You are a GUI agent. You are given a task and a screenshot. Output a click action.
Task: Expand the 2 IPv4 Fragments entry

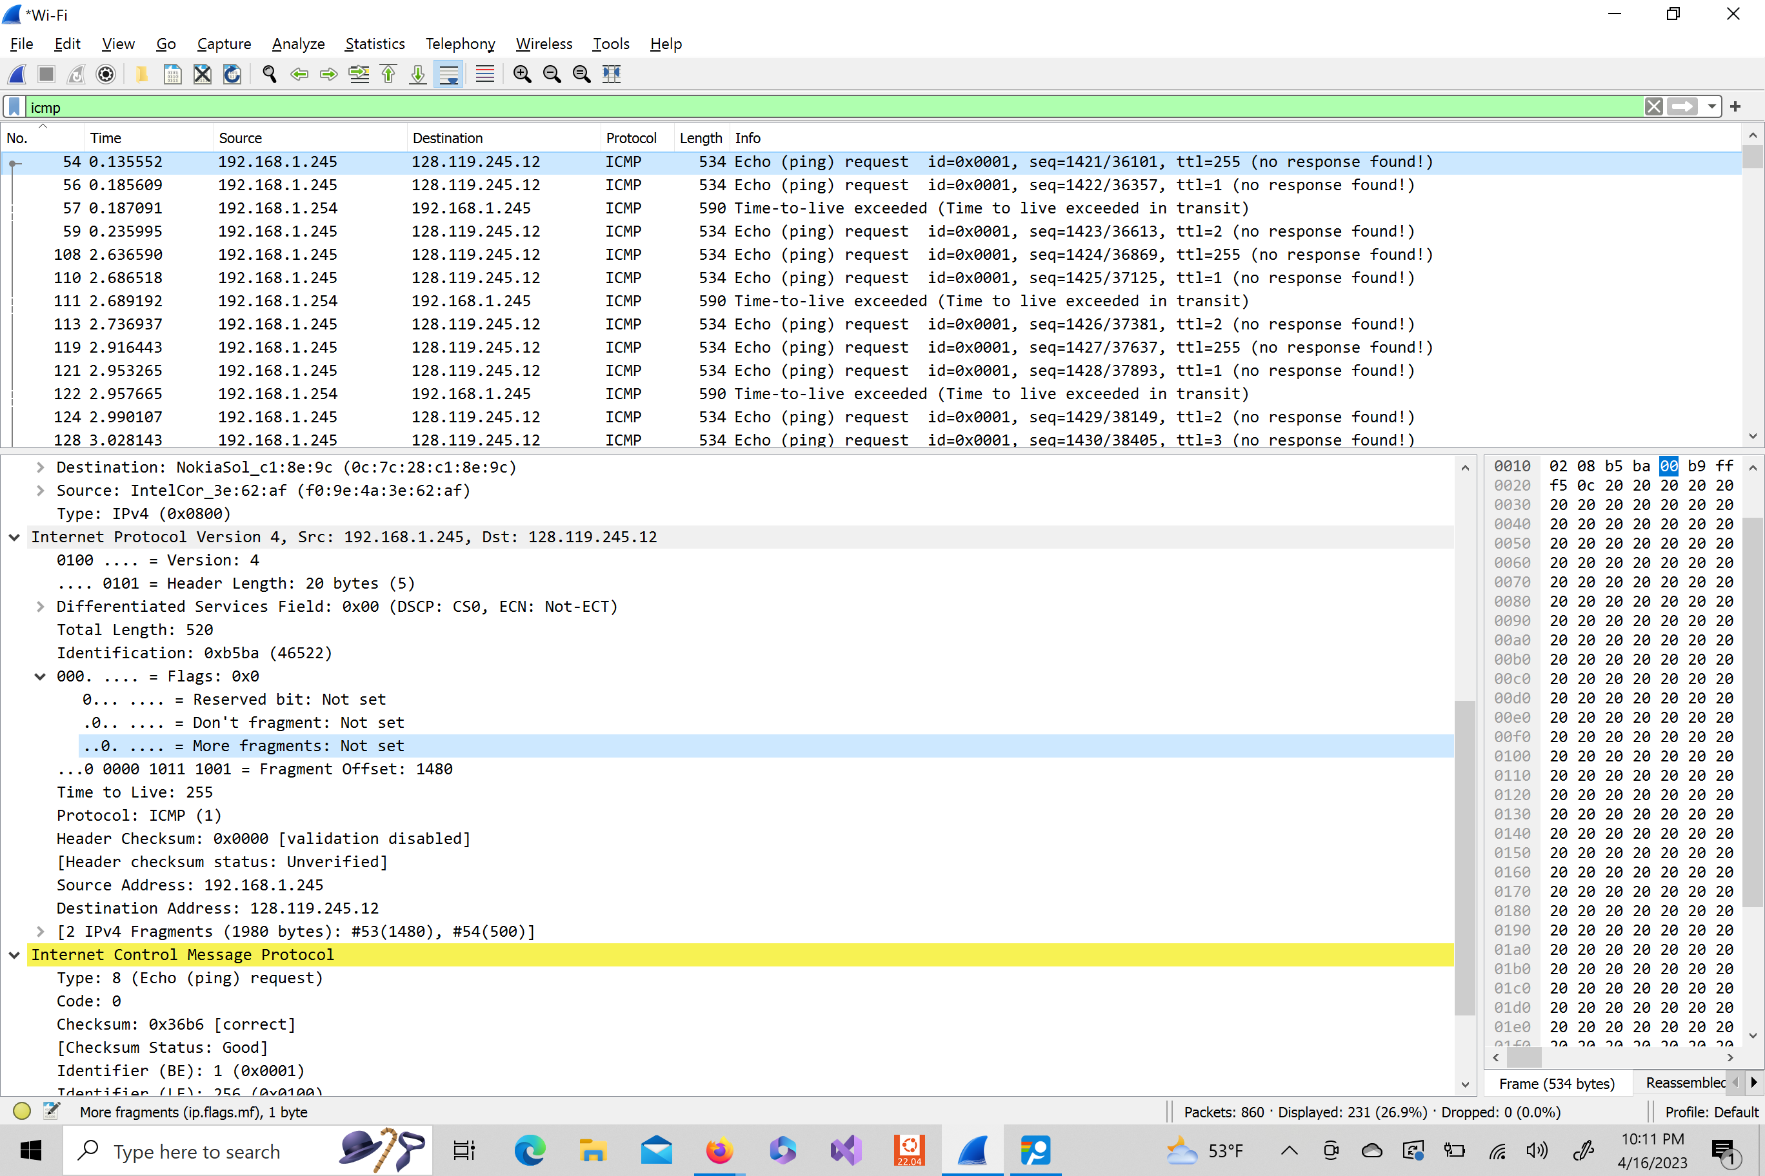[x=41, y=932]
